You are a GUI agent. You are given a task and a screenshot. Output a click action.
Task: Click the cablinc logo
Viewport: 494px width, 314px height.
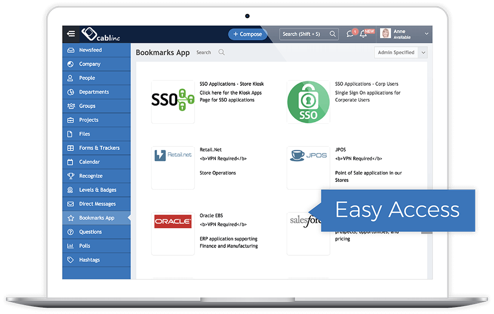100,35
